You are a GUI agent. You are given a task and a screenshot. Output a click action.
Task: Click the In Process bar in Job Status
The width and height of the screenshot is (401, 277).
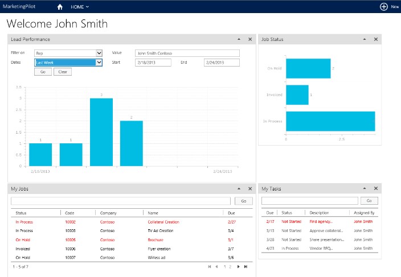[330, 121]
